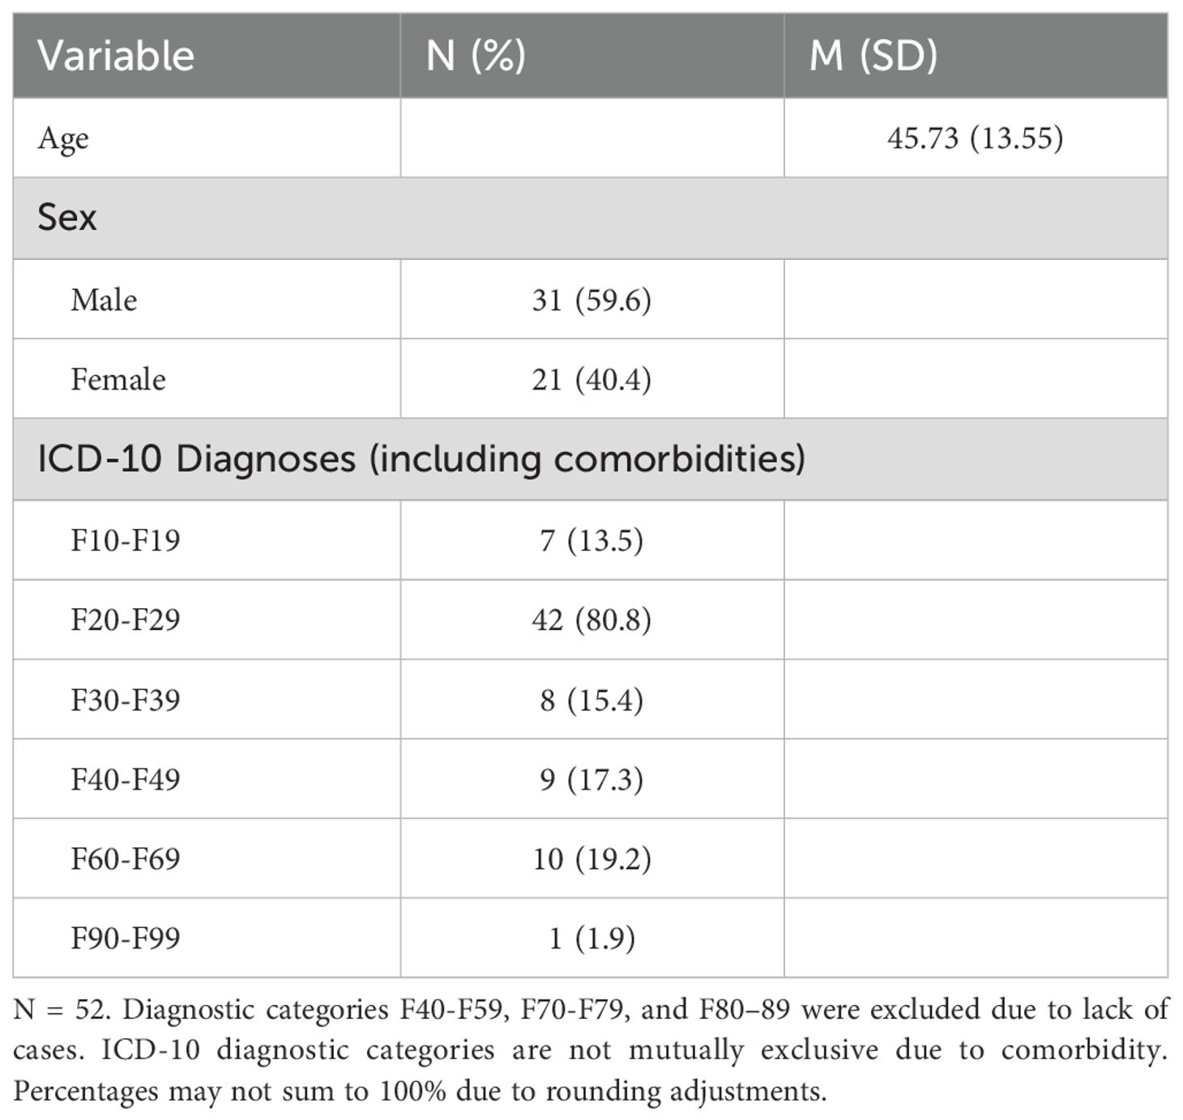Click the Male row label
Image resolution: width=1183 pixels, height=1120 pixels.
point(104,300)
